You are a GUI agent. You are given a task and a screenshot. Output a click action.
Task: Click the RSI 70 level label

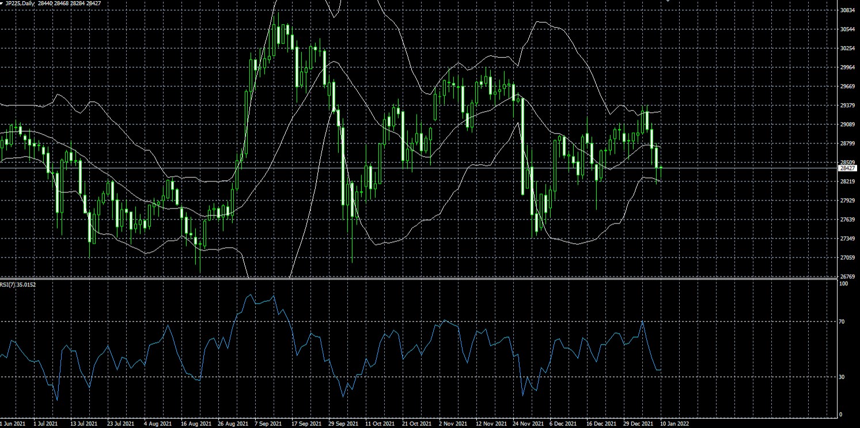pyautogui.click(x=842, y=322)
